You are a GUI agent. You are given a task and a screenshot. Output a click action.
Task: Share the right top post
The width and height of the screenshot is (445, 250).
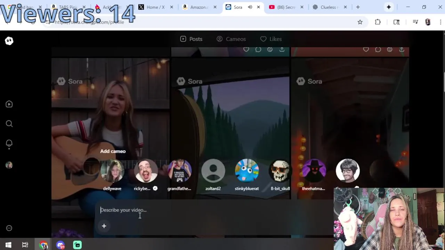coord(402,50)
